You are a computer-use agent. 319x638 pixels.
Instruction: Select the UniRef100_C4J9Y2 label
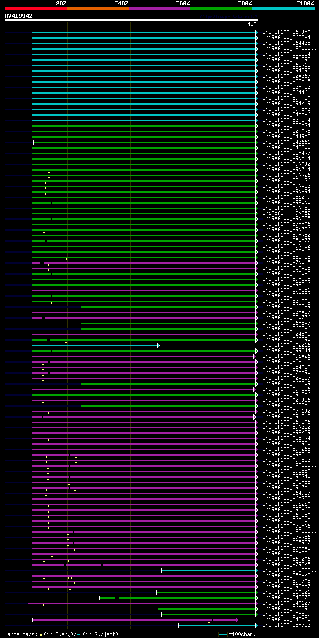[286, 136]
